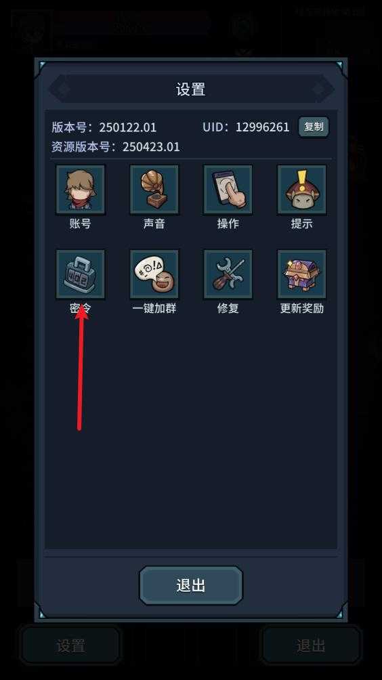Open the 密令 combination lock icon
382x680 pixels.
tap(80, 274)
